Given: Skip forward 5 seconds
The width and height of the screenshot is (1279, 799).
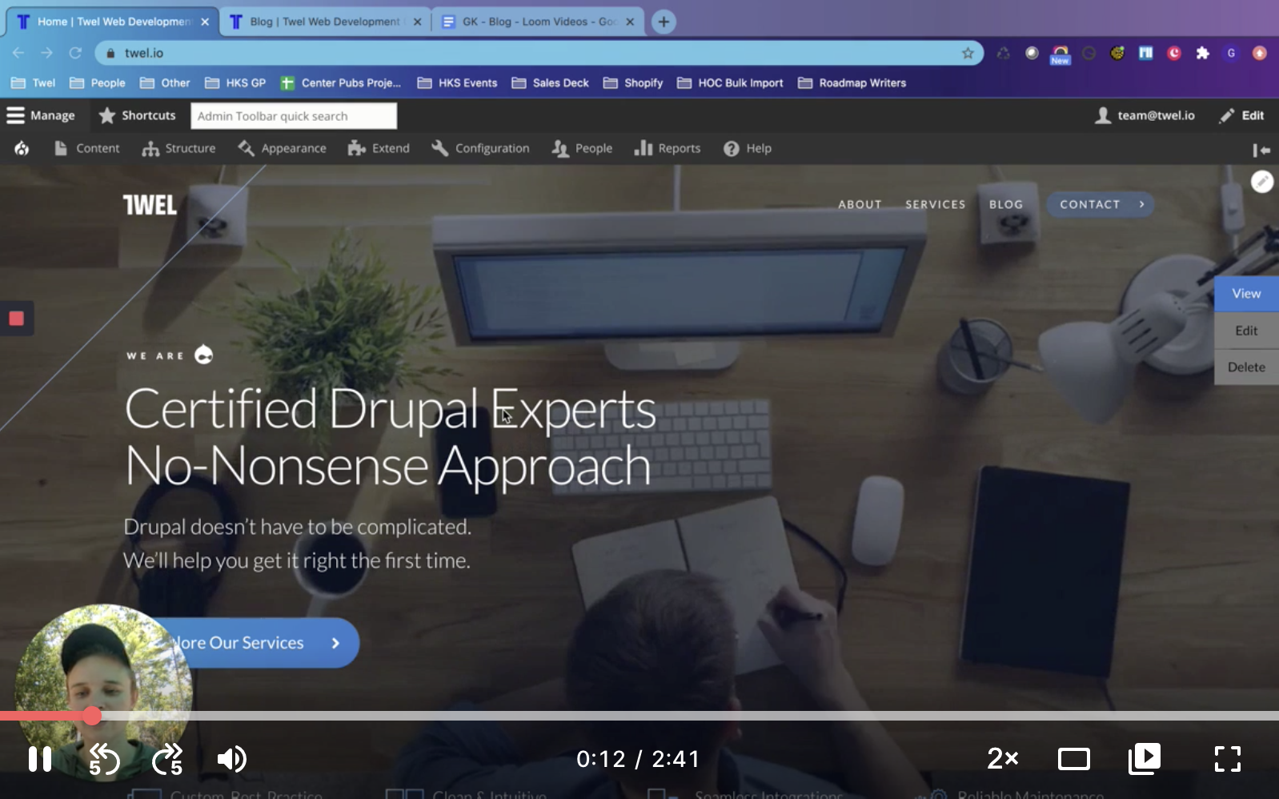Looking at the screenshot, I should pyautogui.click(x=168, y=759).
